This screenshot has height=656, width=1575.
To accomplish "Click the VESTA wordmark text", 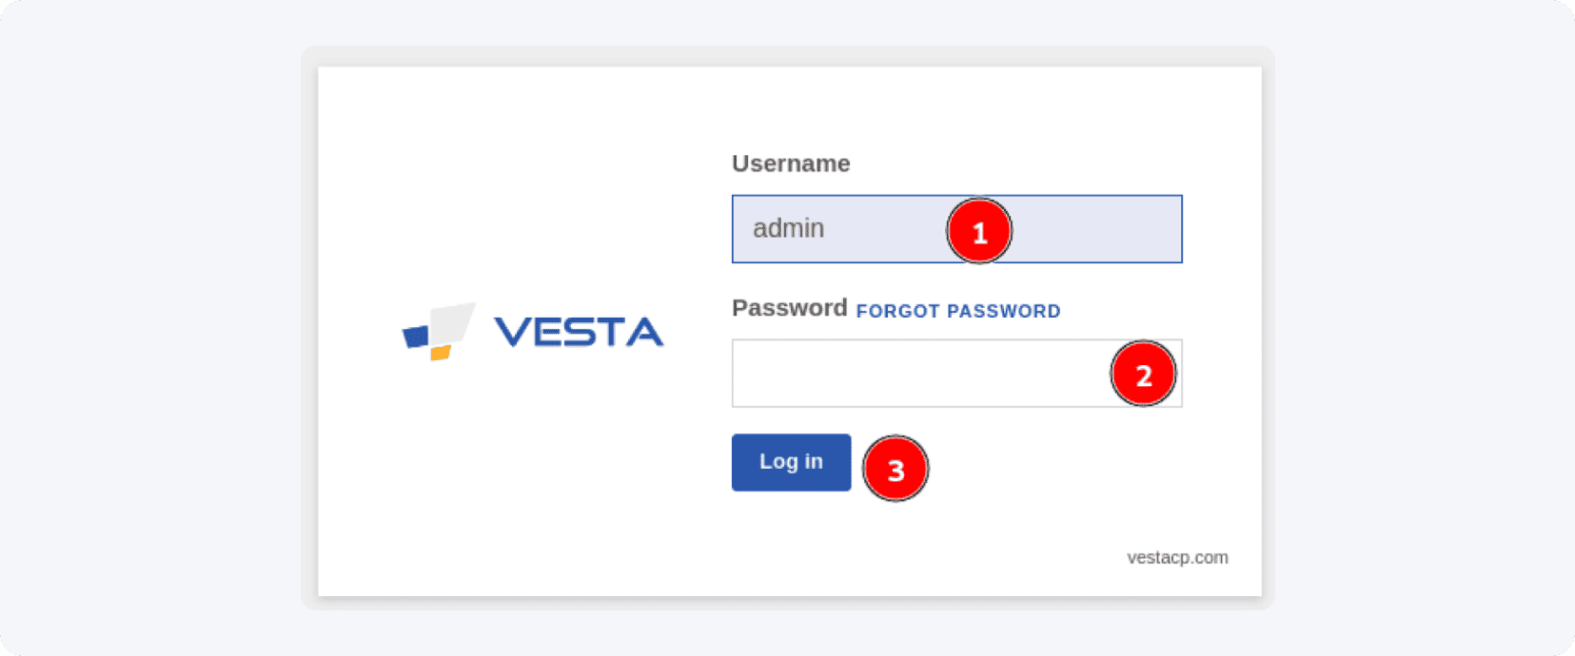I will tap(578, 332).
